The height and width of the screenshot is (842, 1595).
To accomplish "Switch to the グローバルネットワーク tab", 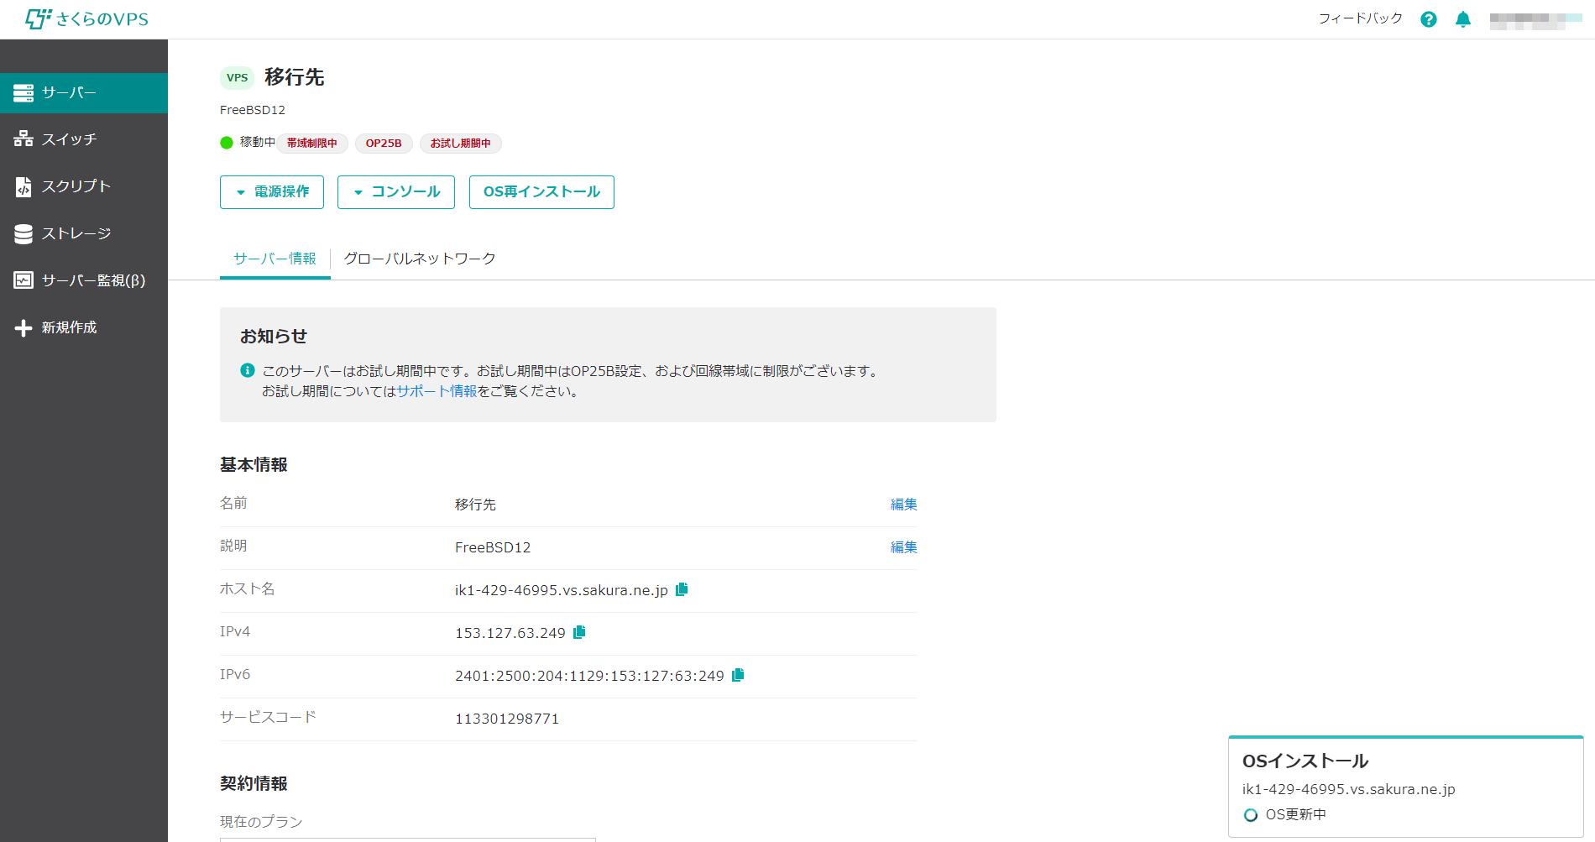I will [x=420, y=259].
